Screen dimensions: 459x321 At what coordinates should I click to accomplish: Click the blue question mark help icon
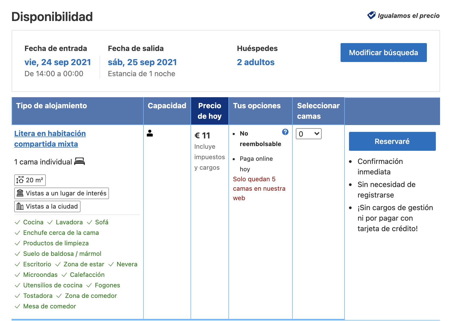pyautogui.click(x=285, y=132)
